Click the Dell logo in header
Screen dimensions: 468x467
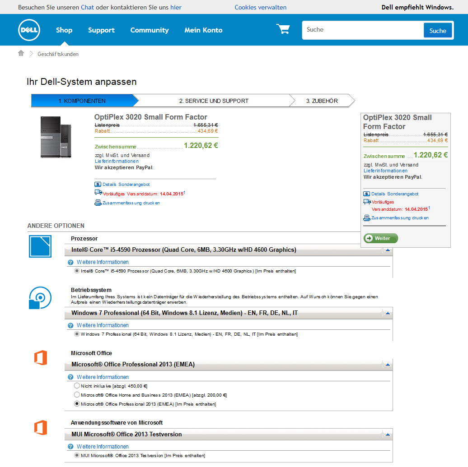29,30
